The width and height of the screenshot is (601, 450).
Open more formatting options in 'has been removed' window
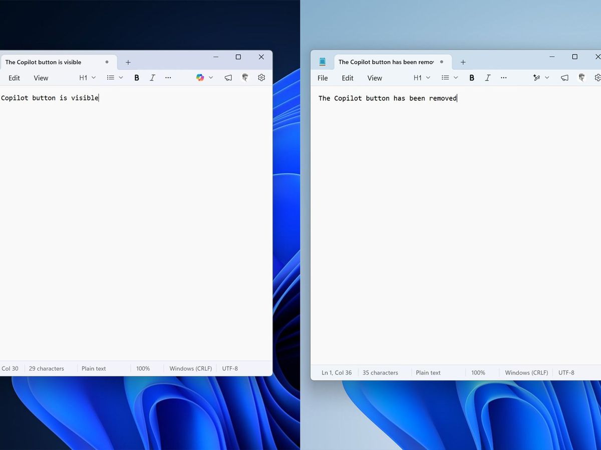[x=503, y=77]
